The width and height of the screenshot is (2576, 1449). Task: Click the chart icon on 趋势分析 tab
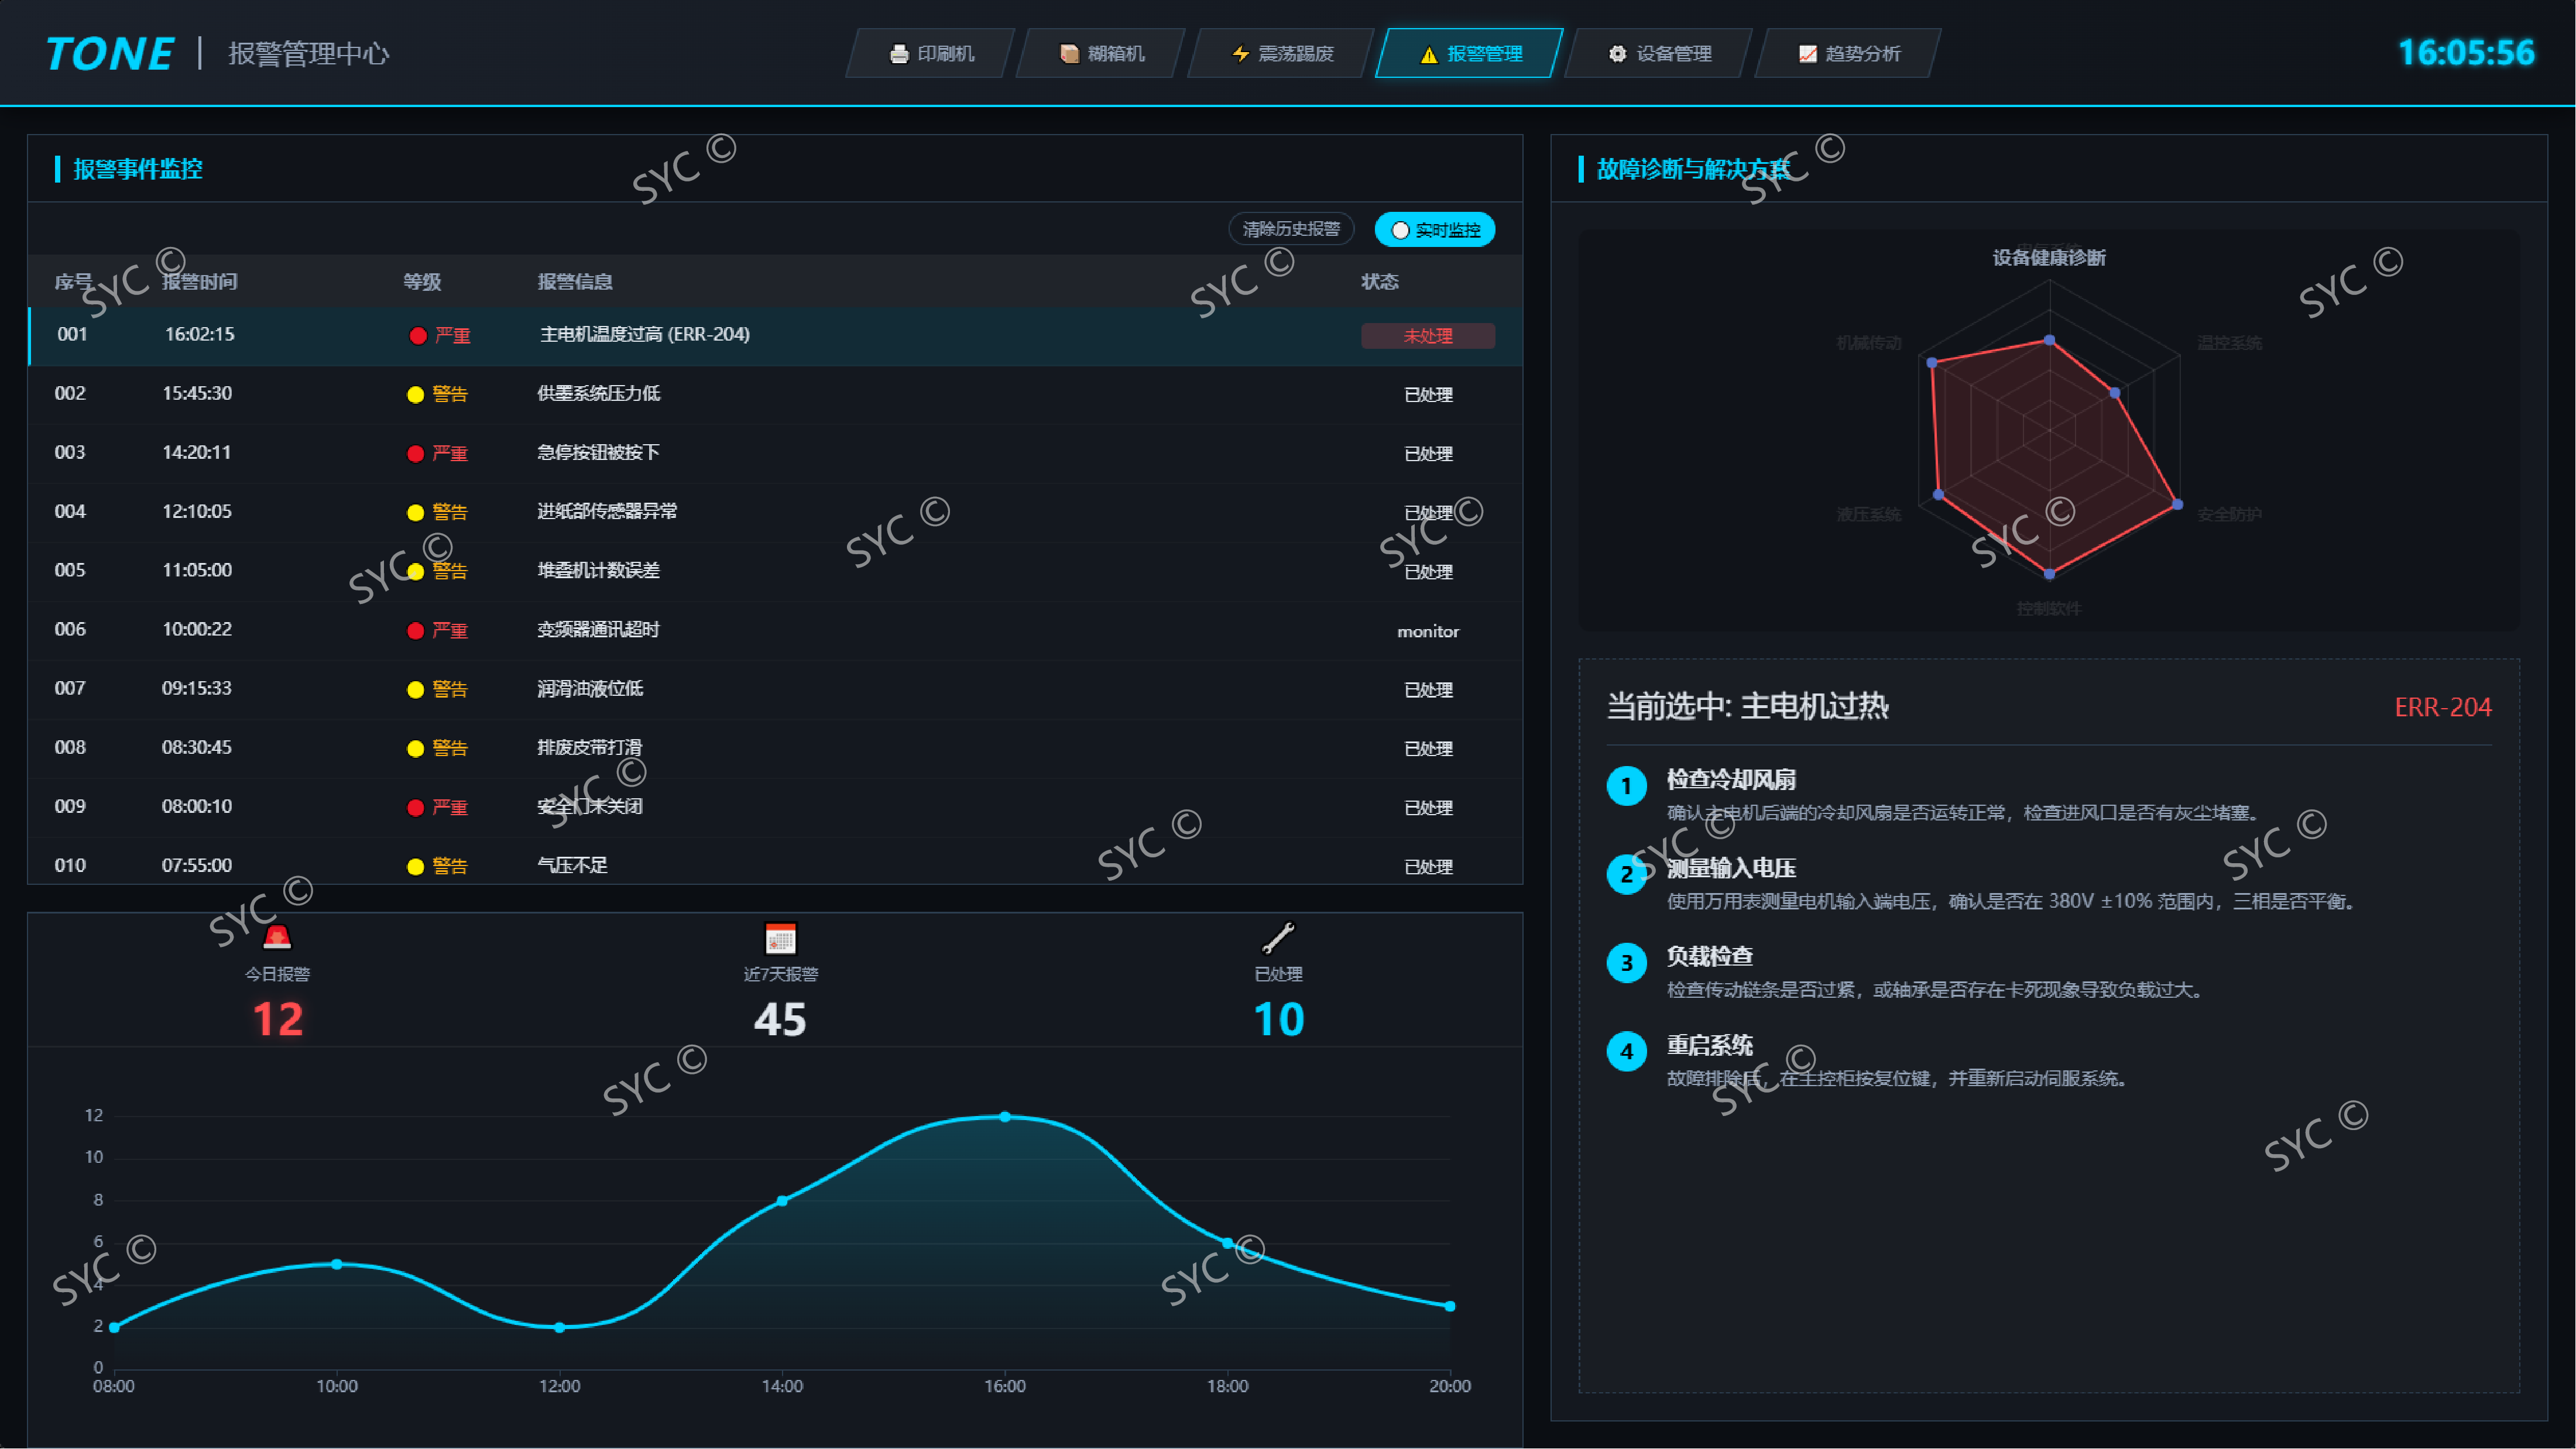click(1807, 54)
